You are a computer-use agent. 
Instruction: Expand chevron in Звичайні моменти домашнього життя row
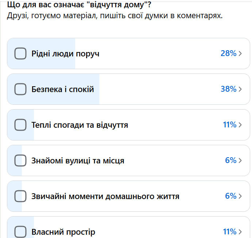(240, 196)
